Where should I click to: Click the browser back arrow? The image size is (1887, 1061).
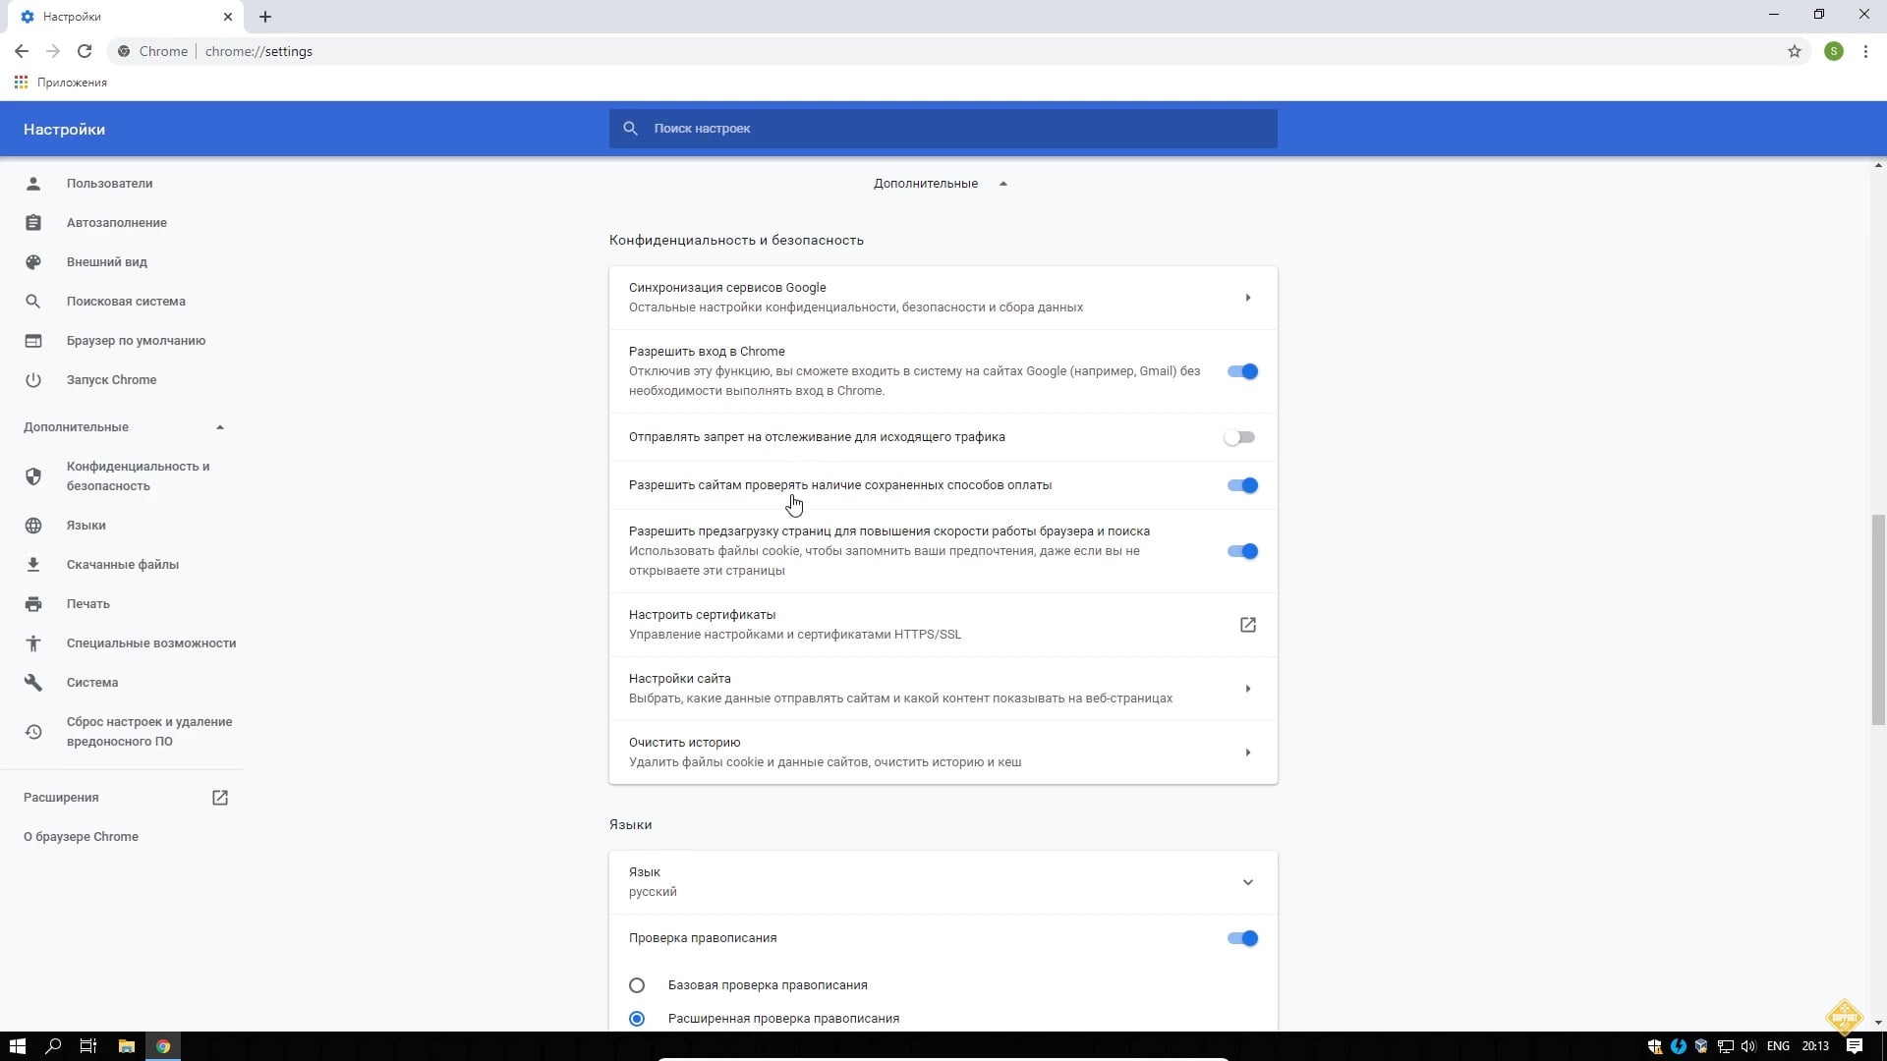[x=22, y=51]
